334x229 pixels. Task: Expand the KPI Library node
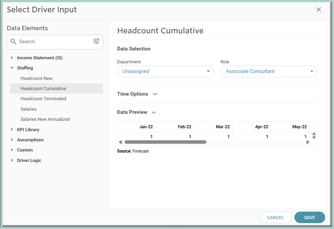click(12, 130)
